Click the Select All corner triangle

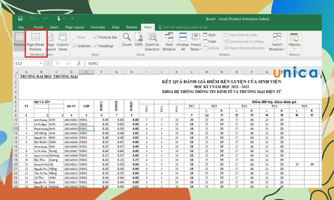tap(16, 72)
